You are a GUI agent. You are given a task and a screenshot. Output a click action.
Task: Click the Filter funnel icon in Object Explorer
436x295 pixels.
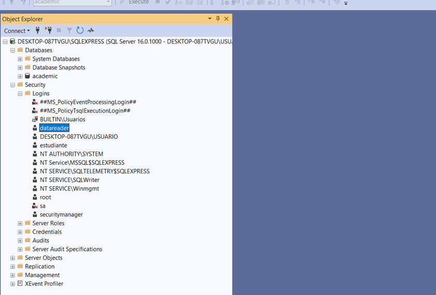69,31
